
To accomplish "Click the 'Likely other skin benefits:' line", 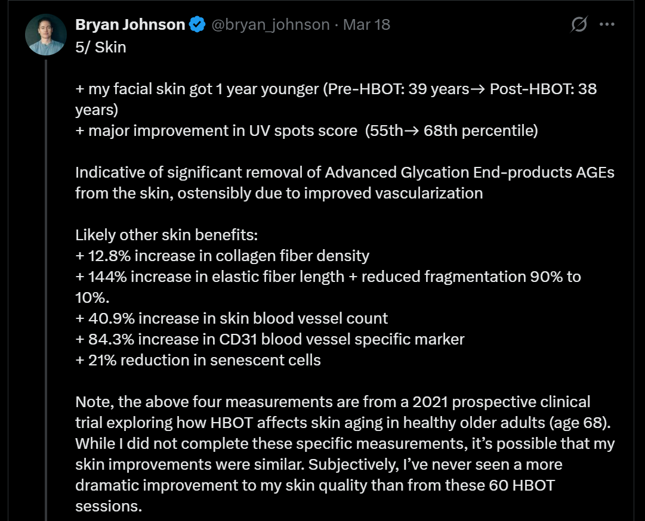I will point(166,235).
